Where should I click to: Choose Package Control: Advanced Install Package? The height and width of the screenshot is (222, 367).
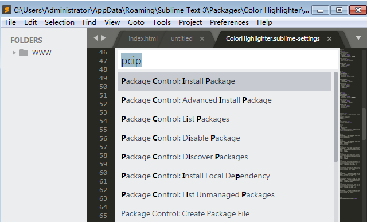[x=224, y=100]
